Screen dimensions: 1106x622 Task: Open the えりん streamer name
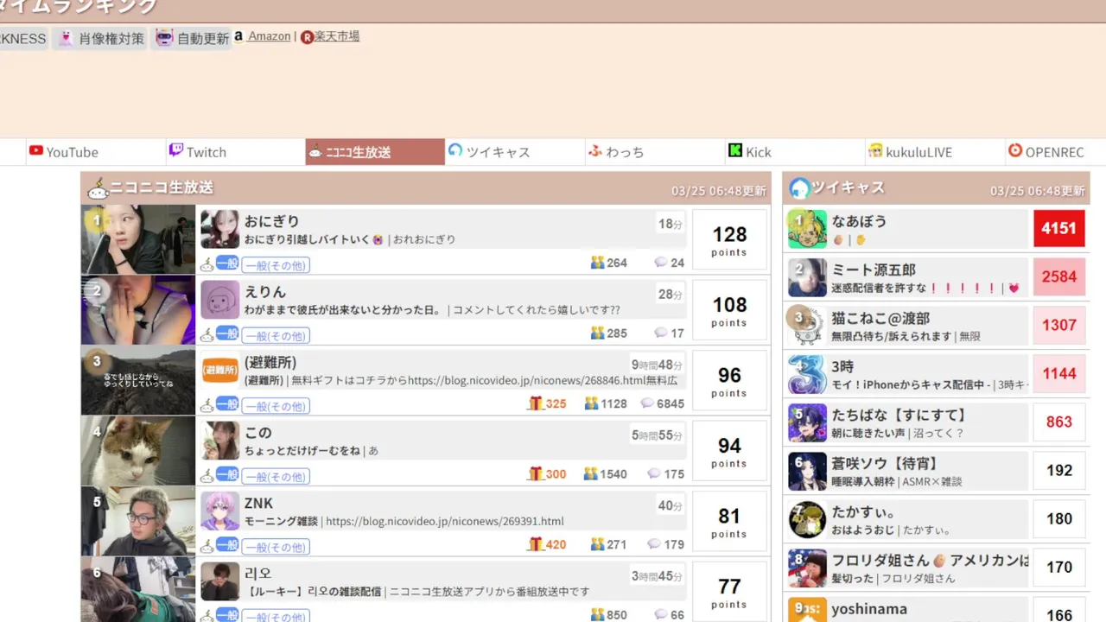264,292
